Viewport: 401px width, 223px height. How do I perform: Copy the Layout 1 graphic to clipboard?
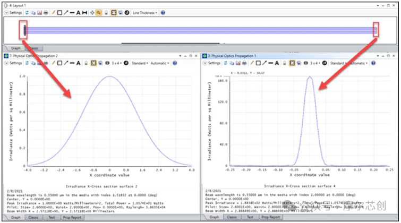pyautogui.click(x=33, y=13)
